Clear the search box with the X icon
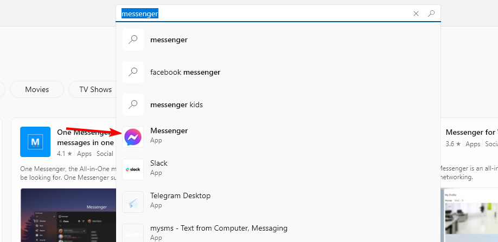Viewport: 498px width, 242px height. pyautogui.click(x=416, y=14)
